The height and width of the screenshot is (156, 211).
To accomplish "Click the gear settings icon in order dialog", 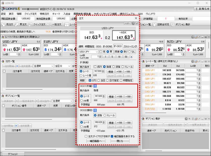I will pos(133,23).
